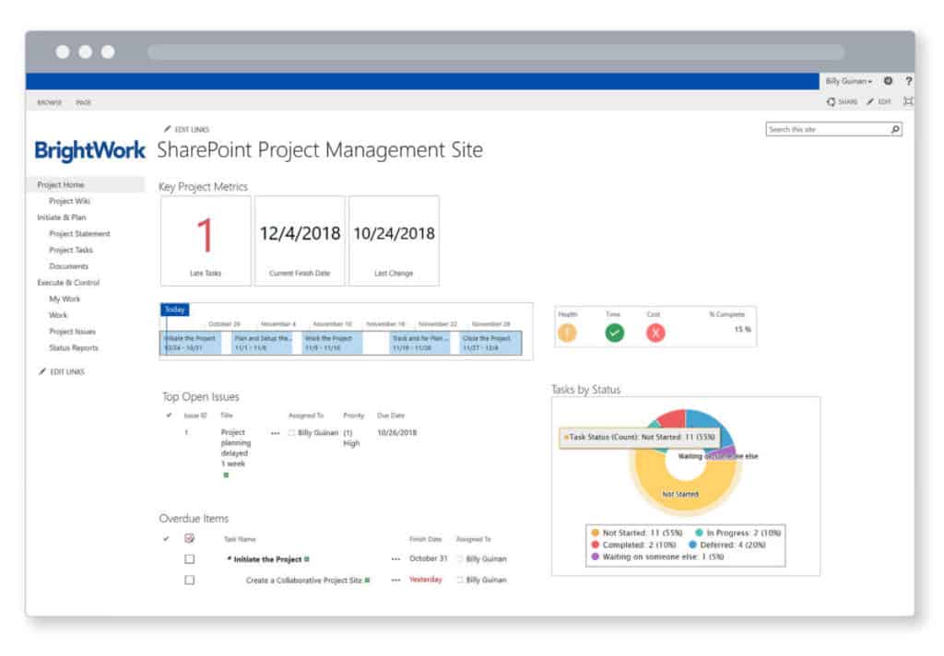Viewport: 944px width, 656px height.
Task: Sort issues by Due Date column
Action: [x=391, y=416]
